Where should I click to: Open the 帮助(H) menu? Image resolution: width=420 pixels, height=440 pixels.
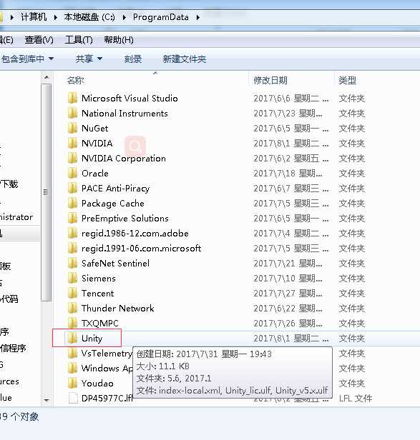pyautogui.click(x=119, y=40)
